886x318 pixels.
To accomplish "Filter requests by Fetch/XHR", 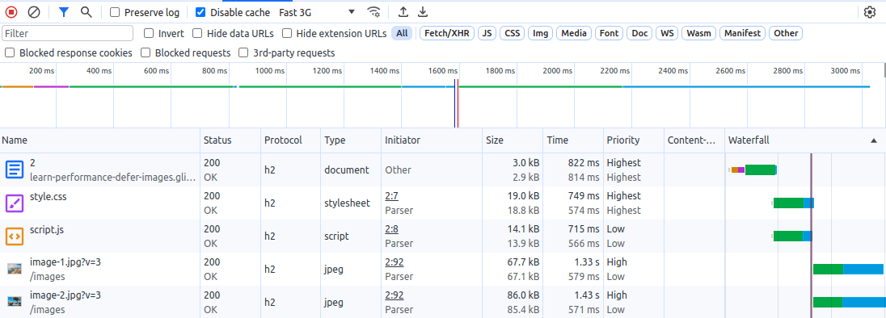I will click(446, 33).
